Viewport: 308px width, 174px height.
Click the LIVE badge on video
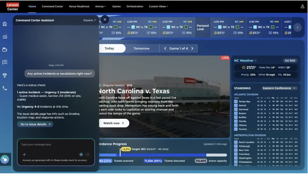(x=225, y=58)
